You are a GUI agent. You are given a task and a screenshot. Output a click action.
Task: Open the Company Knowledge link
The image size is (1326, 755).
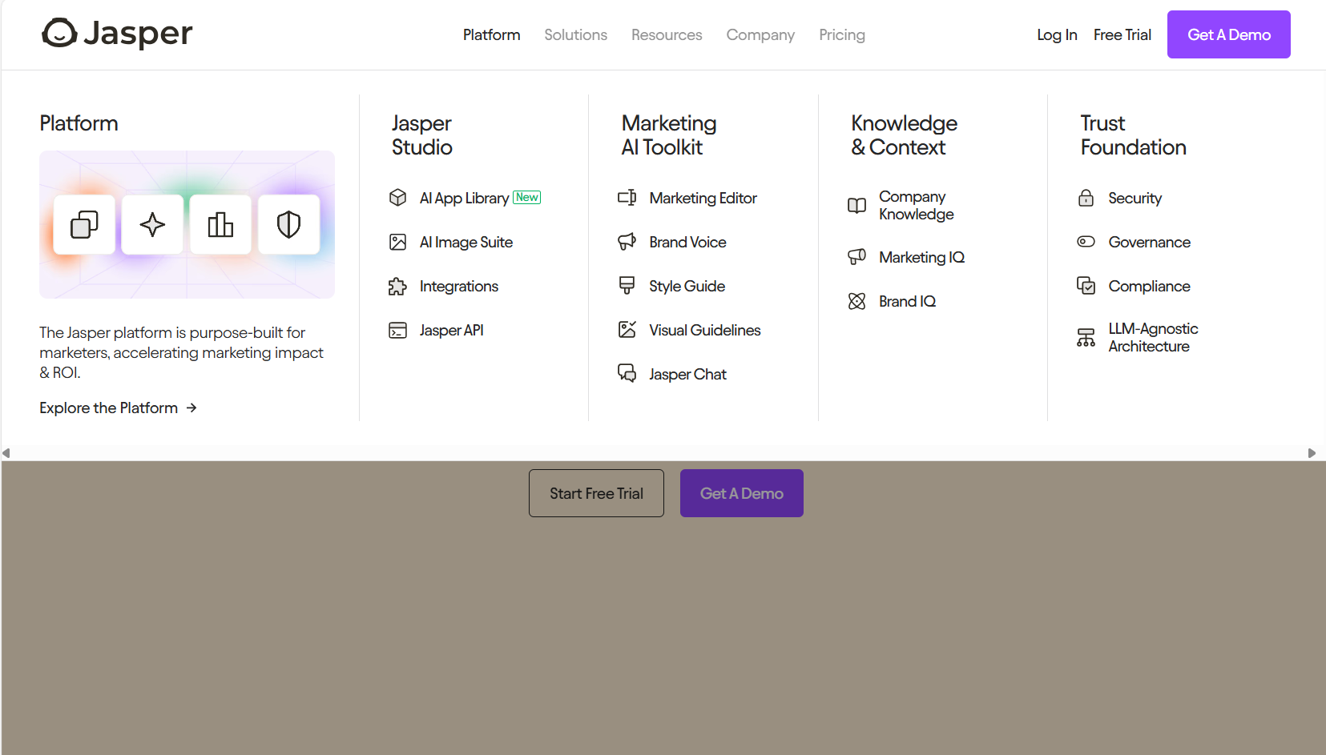pyautogui.click(x=916, y=205)
